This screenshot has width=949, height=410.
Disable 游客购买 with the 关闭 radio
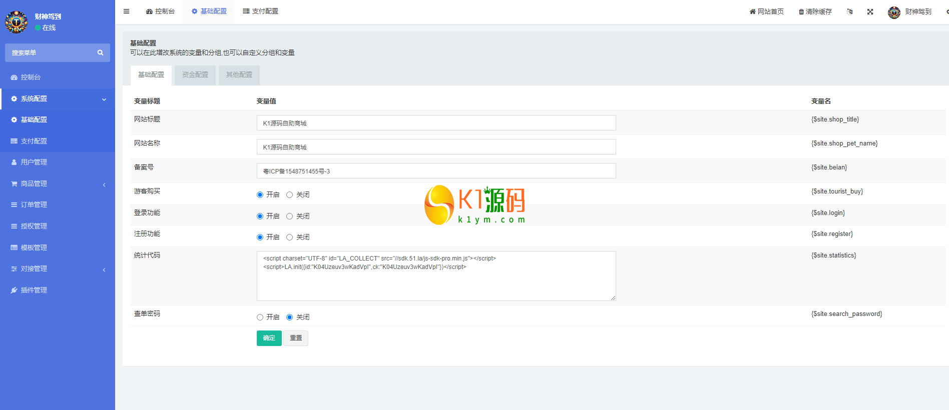coord(289,195)
